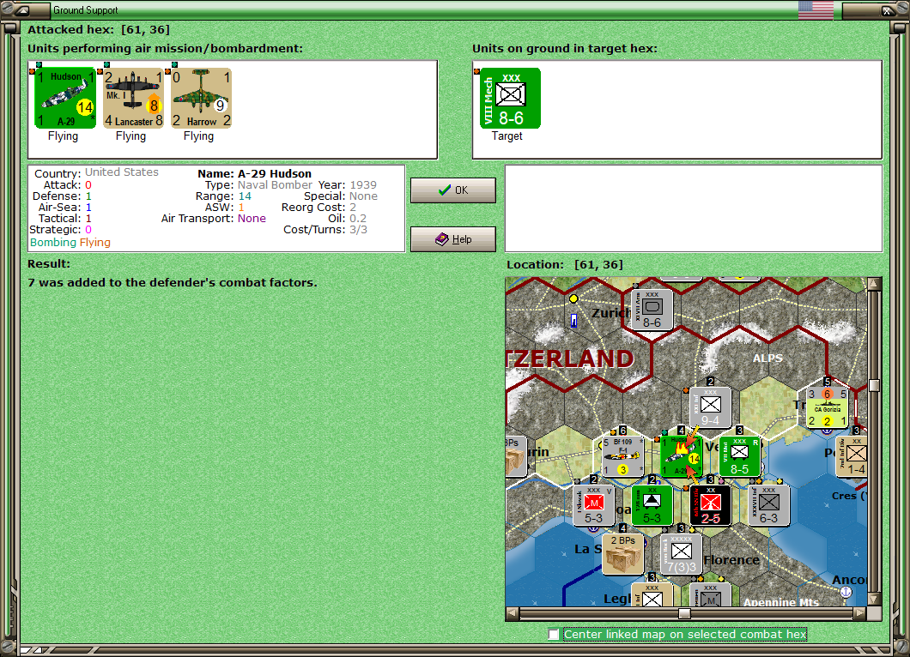Screen dimensions: 910x657
Task: Click the Florence city label on map
Action: pyautogui.click(x=731, y=560)
